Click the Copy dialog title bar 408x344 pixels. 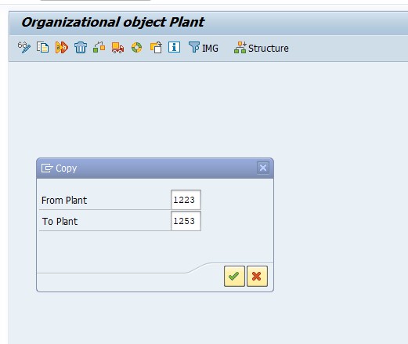(155, 168)
